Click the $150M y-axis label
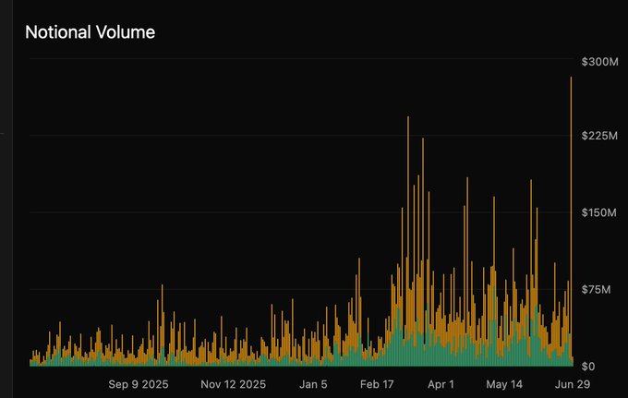The width and height of the screenshot is (628, 398). (x=599, y=212)
